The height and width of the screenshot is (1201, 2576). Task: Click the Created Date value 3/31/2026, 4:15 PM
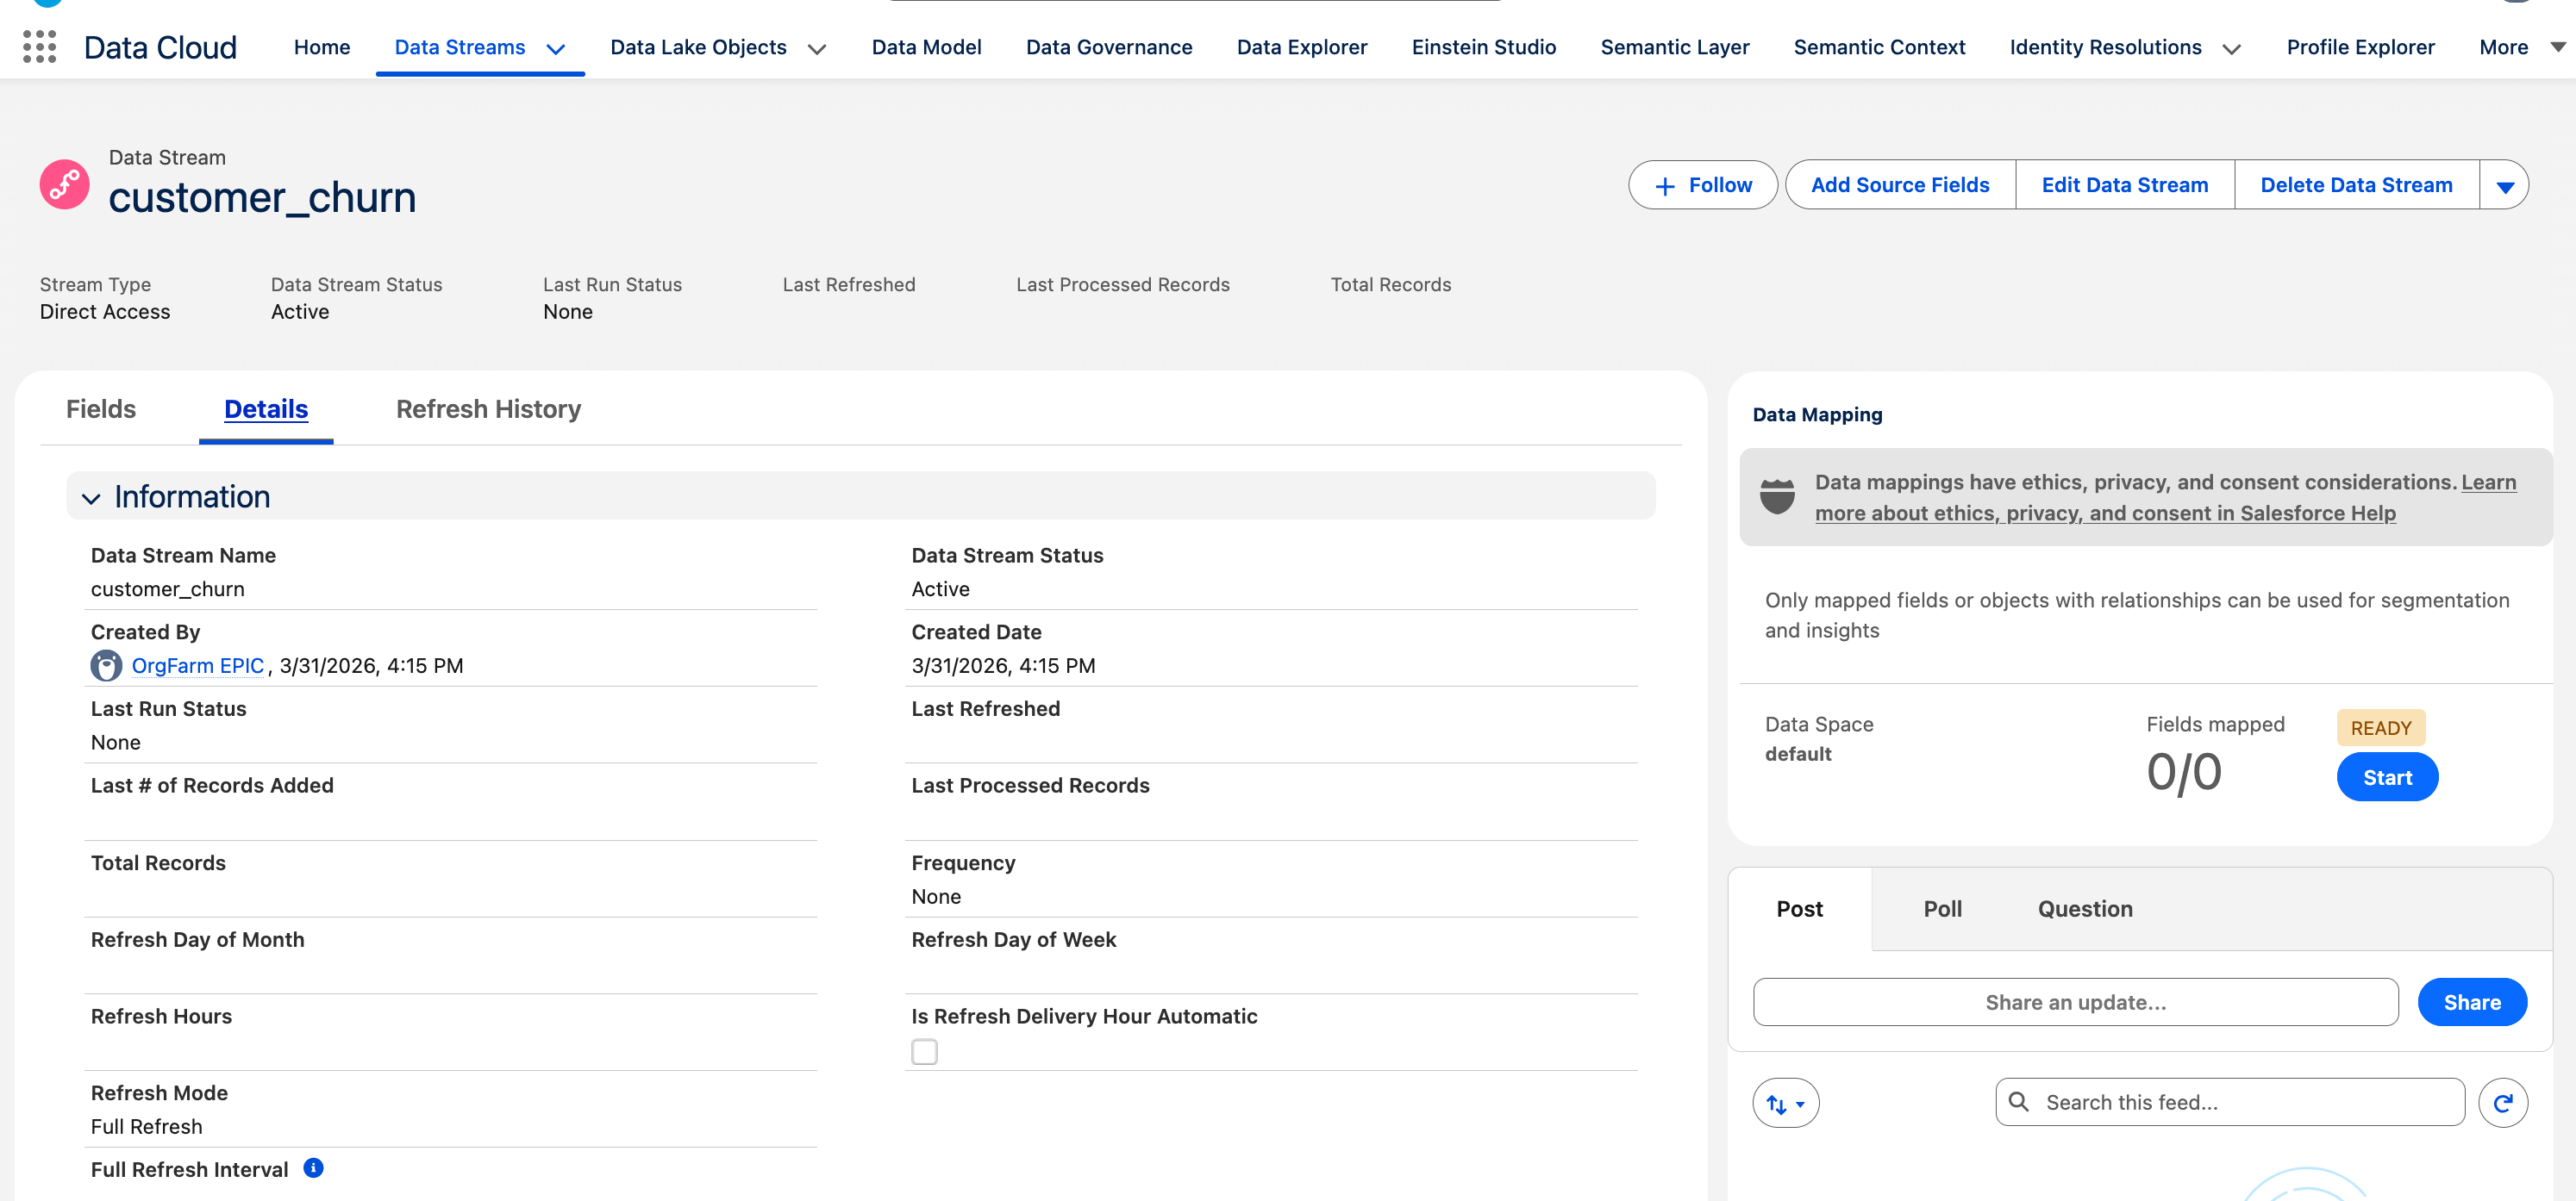pyautogui.click(x=1003, y=665)
